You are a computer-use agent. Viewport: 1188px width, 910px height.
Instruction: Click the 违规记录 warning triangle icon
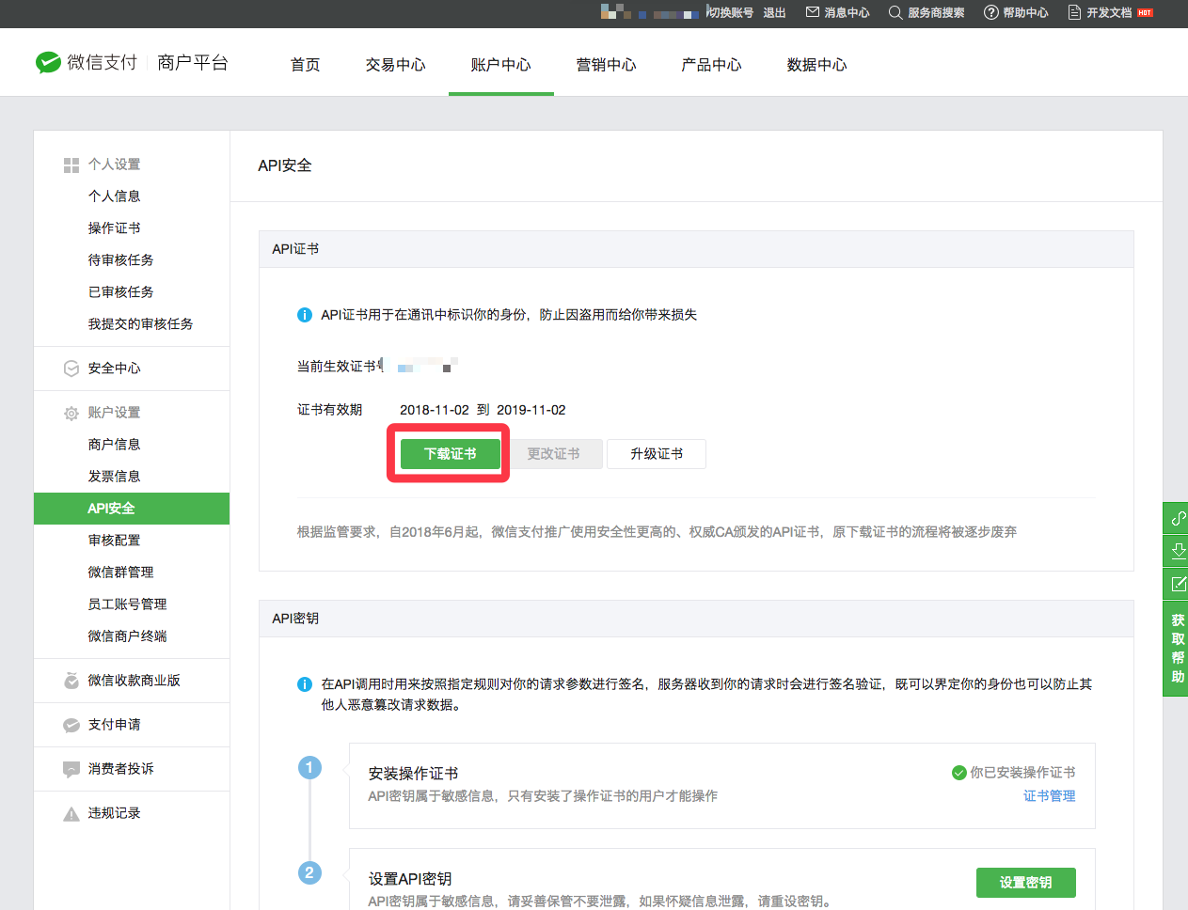pyautogui.click(x=71, y=813)
